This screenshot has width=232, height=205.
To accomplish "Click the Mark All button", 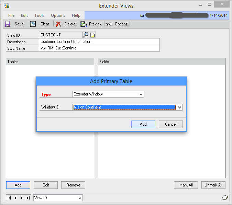I will 186,185.
